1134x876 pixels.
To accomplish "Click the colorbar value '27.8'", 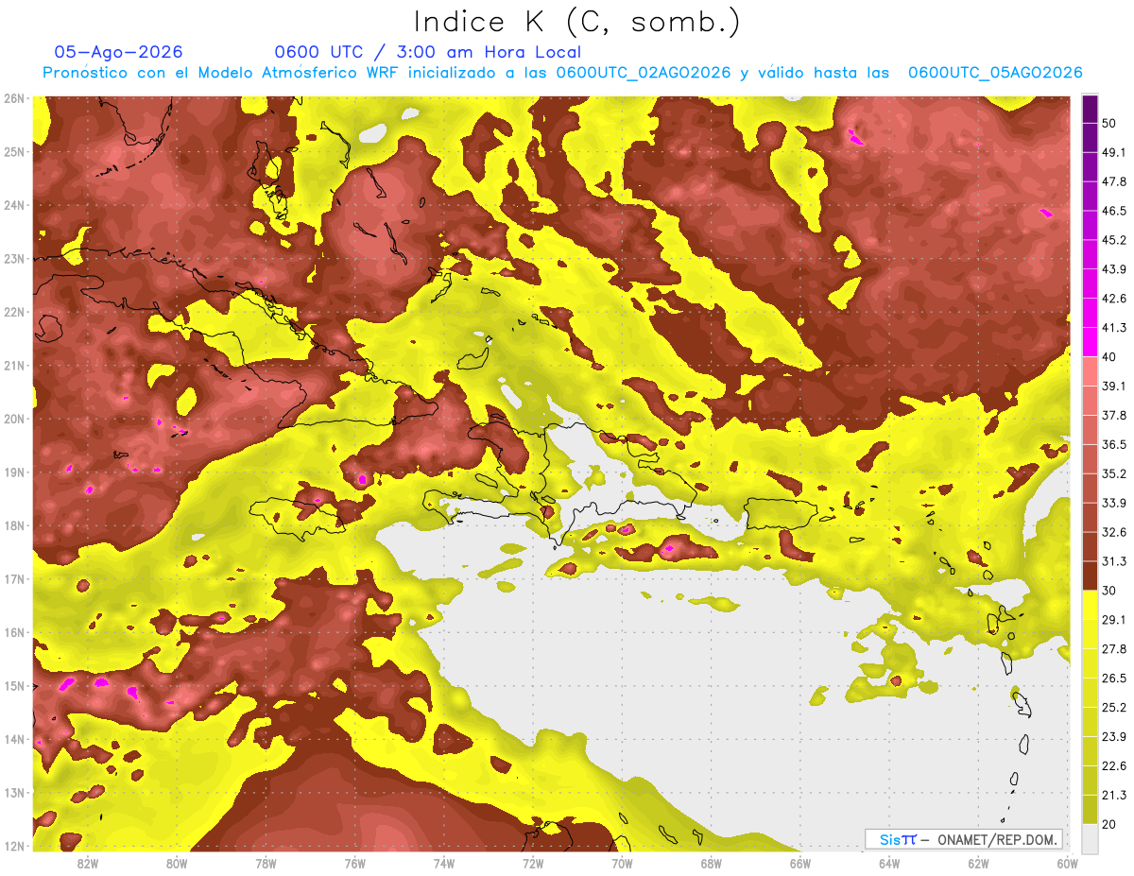I will click(1114, 648).
